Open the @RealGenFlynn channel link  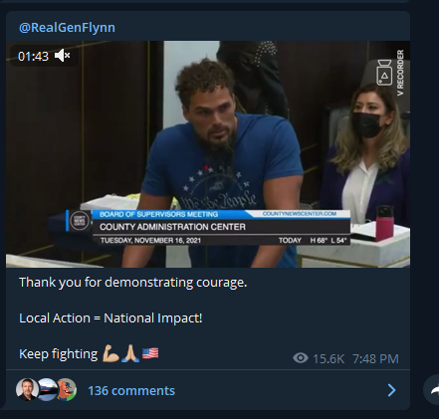(x=67, y=27)
